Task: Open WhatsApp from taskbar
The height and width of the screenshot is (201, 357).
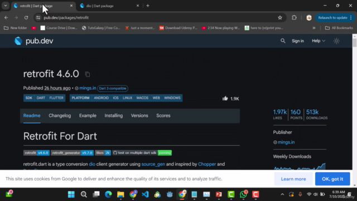Action: [x=243, y=194]
